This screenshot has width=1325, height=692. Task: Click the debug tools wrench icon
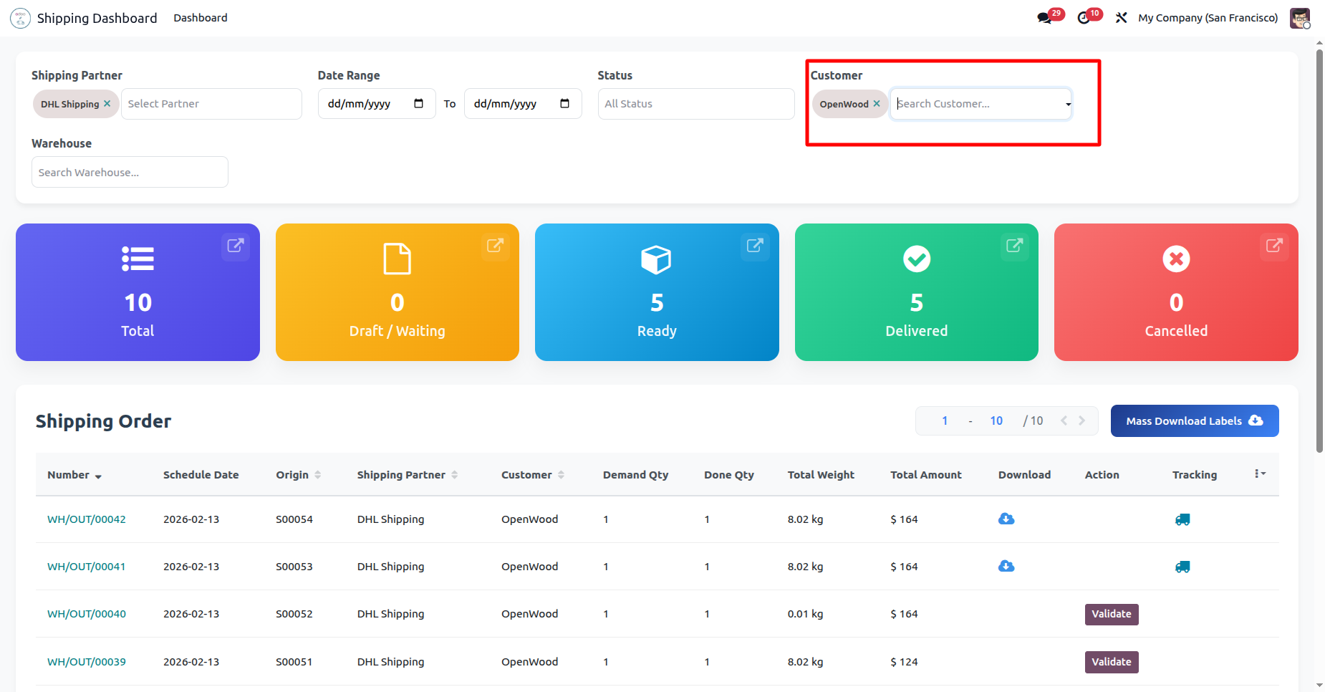pyautogui.click(x=1122, y=18)
